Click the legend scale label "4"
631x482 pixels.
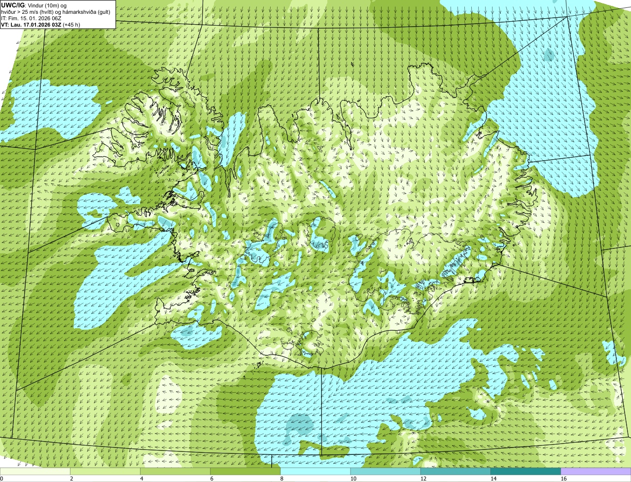click(x=141, y=479)
